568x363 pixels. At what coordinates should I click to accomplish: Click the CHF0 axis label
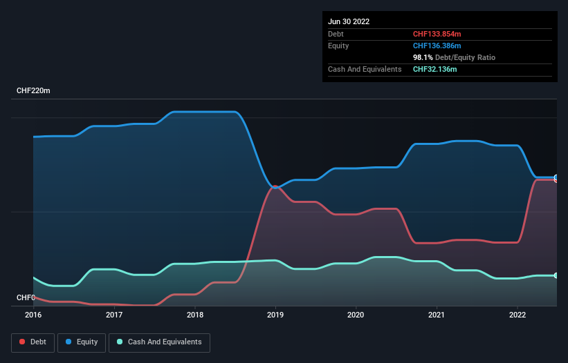[x=26, y=297]
